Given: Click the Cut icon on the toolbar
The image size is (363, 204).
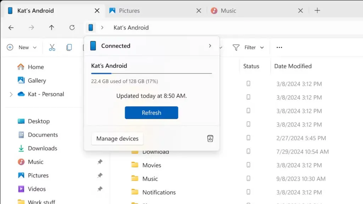Looking at the screenshot, I should (x=52, y=47).
